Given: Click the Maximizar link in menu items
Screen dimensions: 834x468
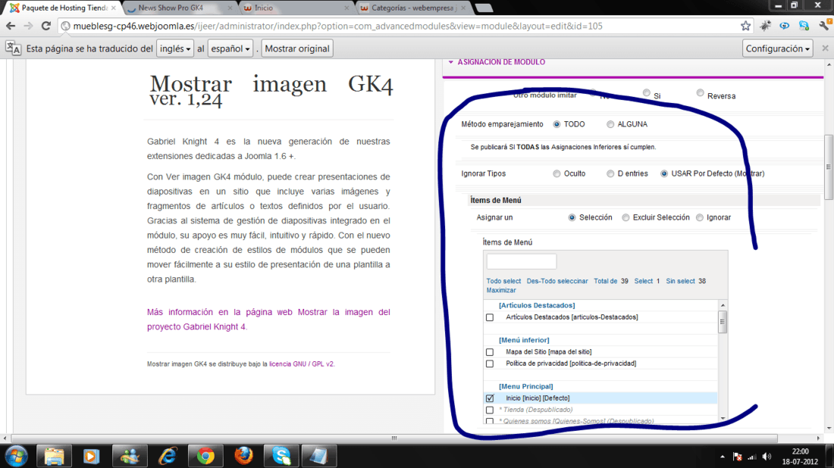Looking at the screenshot, I should 501,290.
